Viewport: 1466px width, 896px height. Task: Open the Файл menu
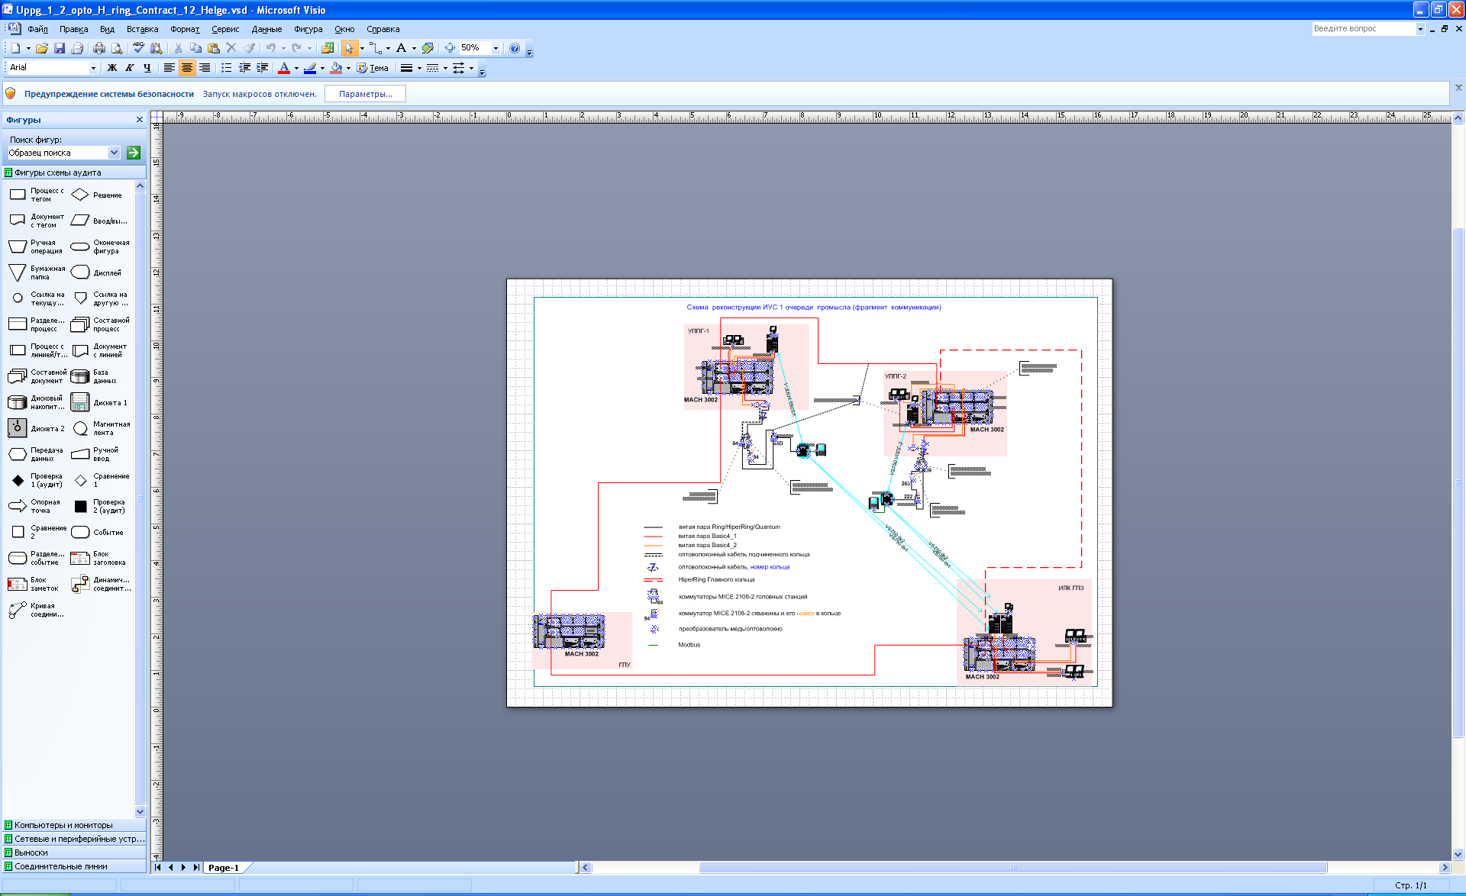click(x=37, y=29)
